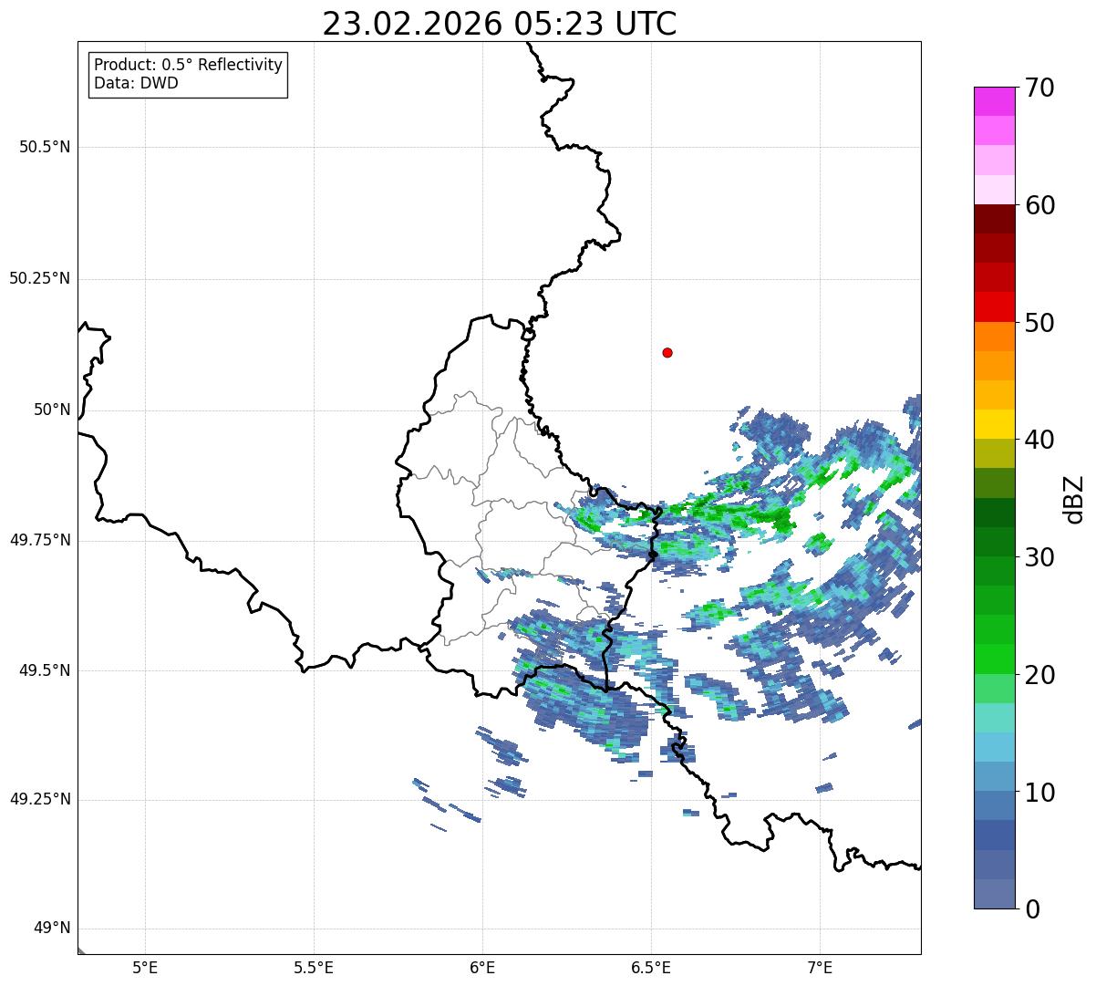The height and width of the screenshot is (986, 1096).
Task: Click the colorbar 40 tick label
Action: 1040,440
